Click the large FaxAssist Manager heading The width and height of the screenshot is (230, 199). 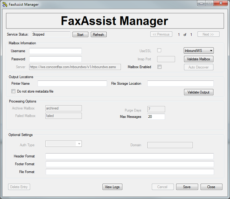(115, 21)
